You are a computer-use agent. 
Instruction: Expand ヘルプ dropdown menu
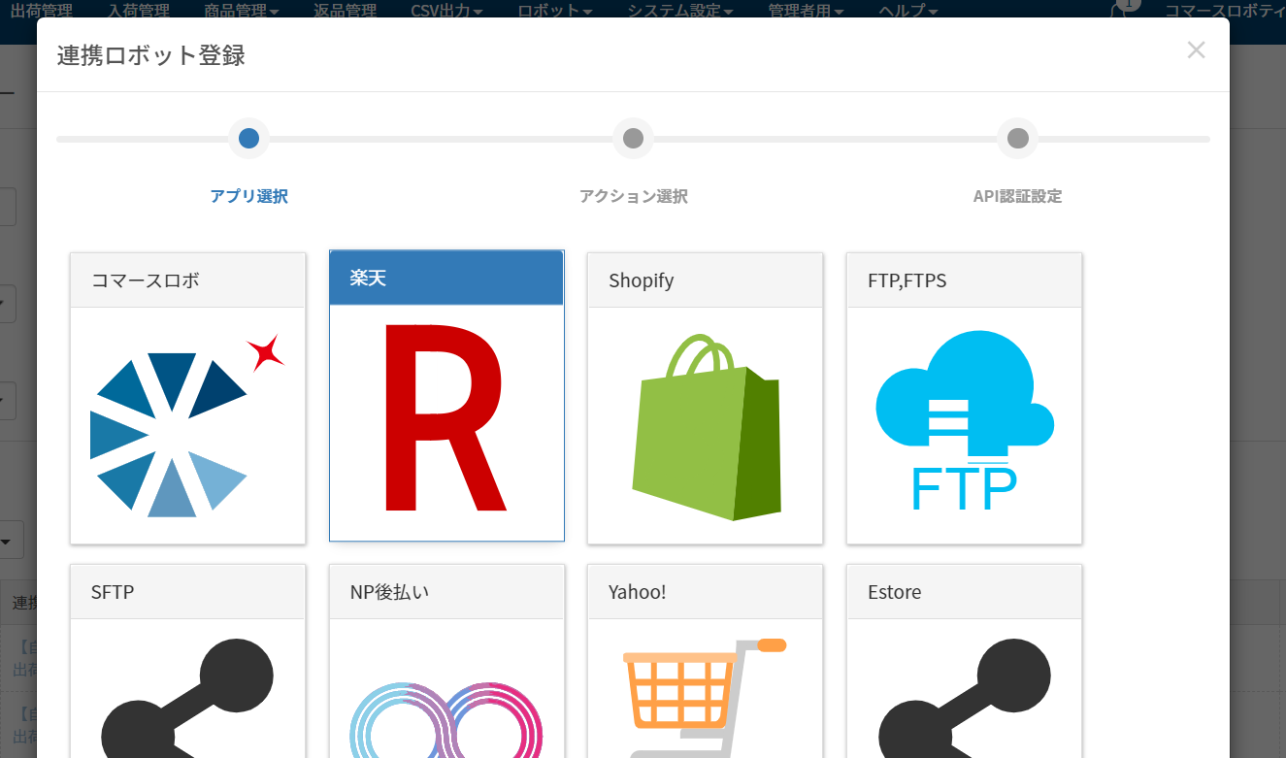[x=908, y=12]
